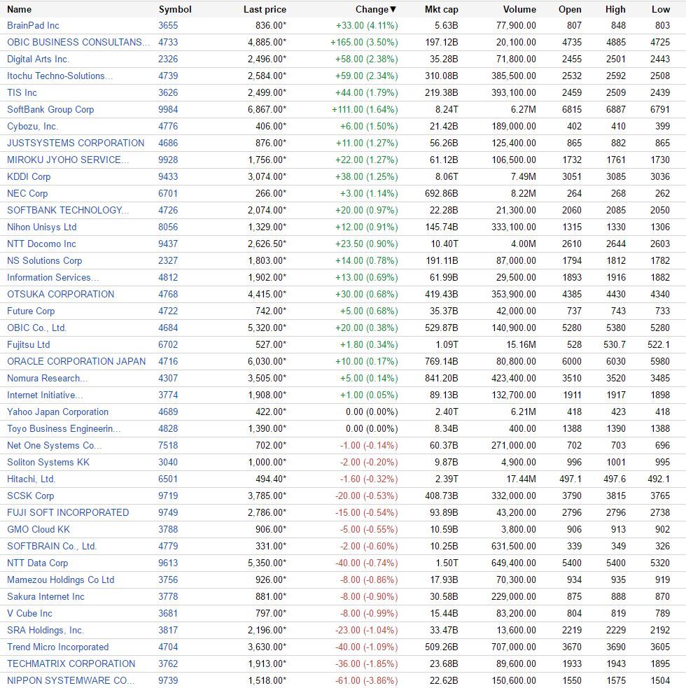This screenshot has width=686, height=688.
Task: Open NIPPON SYSTEMWARE CO link
Action: pyautogui.click(x=71, y=680)
